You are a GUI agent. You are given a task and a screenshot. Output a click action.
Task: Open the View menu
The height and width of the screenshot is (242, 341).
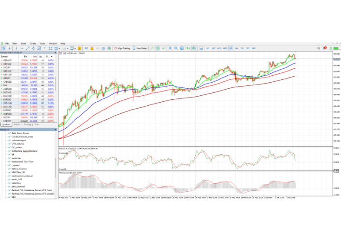14,43
